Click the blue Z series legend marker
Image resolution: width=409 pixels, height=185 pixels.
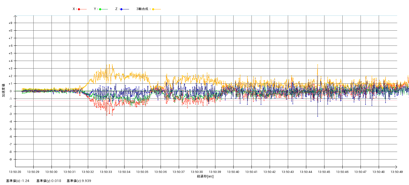tap(121, 9)
